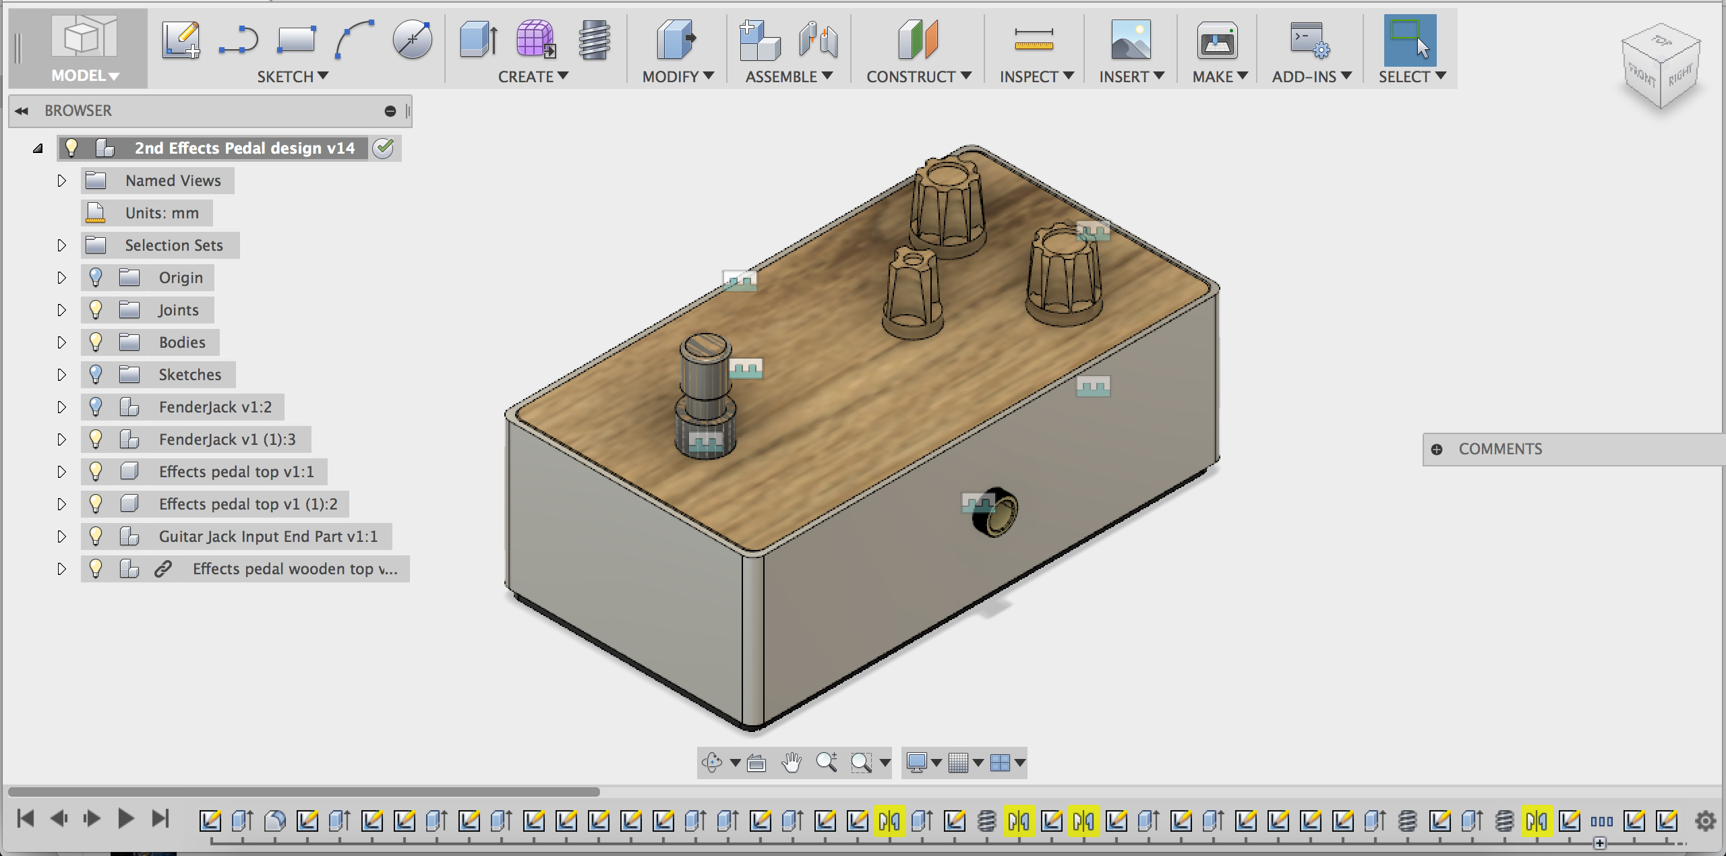Open the CONSTRUCT menu in toolbar
This screenshot has width=1726, height=856.
coord(918,76)
